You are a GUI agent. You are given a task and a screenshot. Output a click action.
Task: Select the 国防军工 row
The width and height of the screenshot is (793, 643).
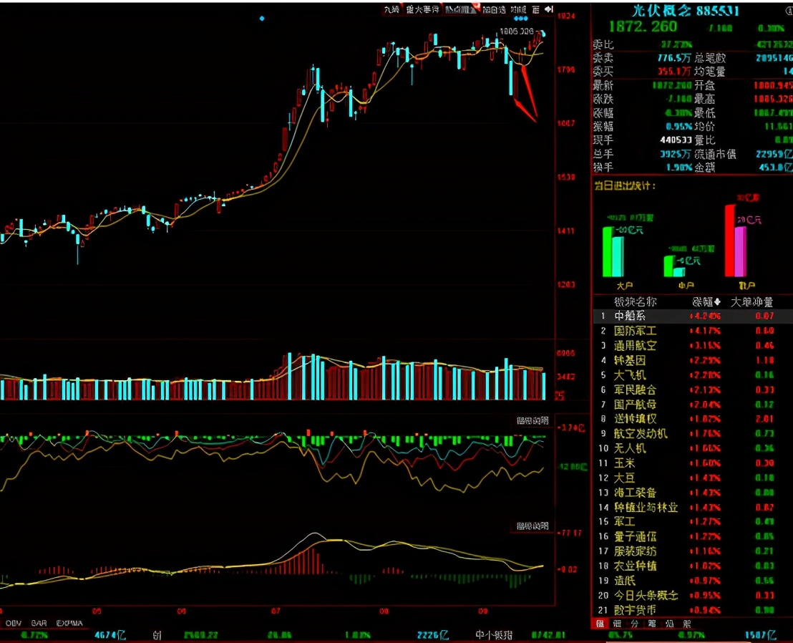coord(693,331)
